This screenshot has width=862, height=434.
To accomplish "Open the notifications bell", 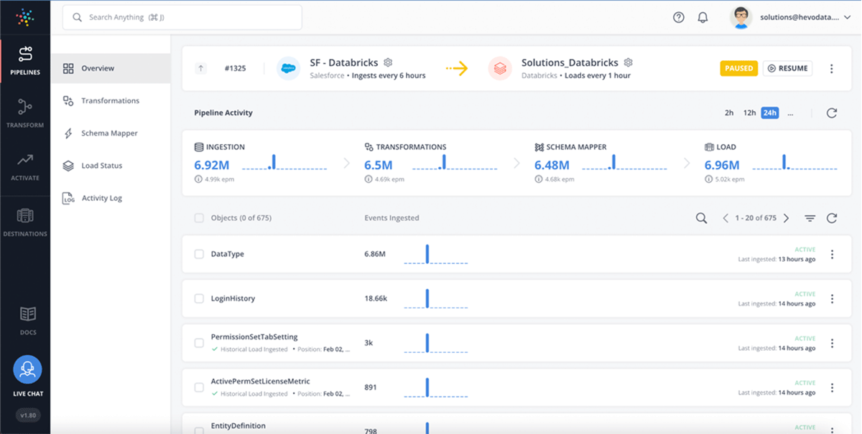I will (x=703, y=18).
